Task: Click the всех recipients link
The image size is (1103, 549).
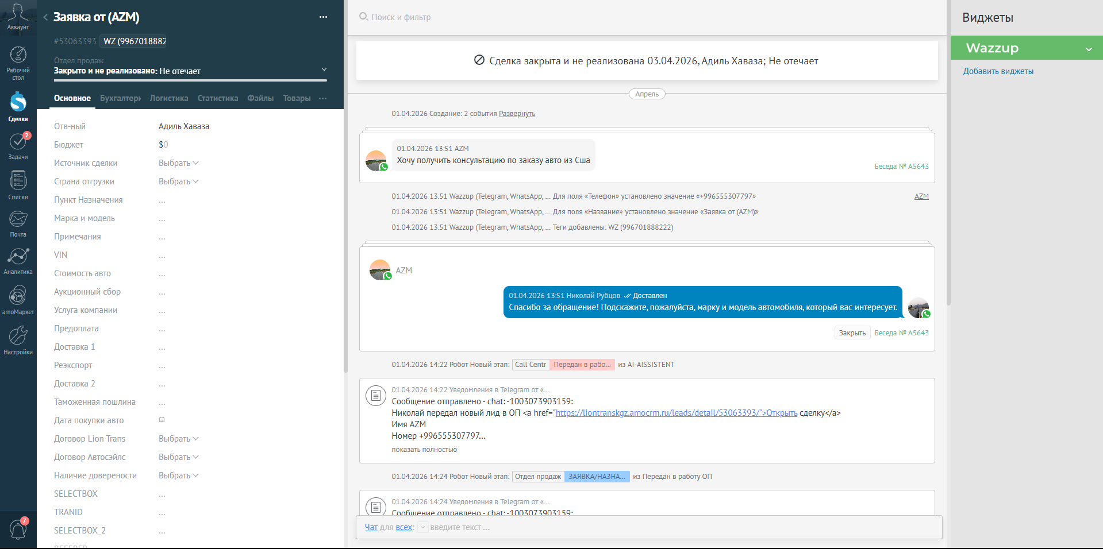Action: point(404,527)
